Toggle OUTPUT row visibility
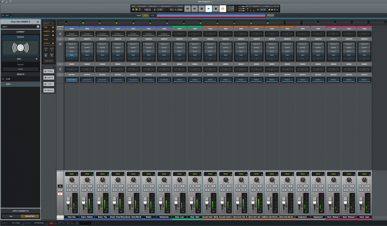387x226 pixels. 49,43
